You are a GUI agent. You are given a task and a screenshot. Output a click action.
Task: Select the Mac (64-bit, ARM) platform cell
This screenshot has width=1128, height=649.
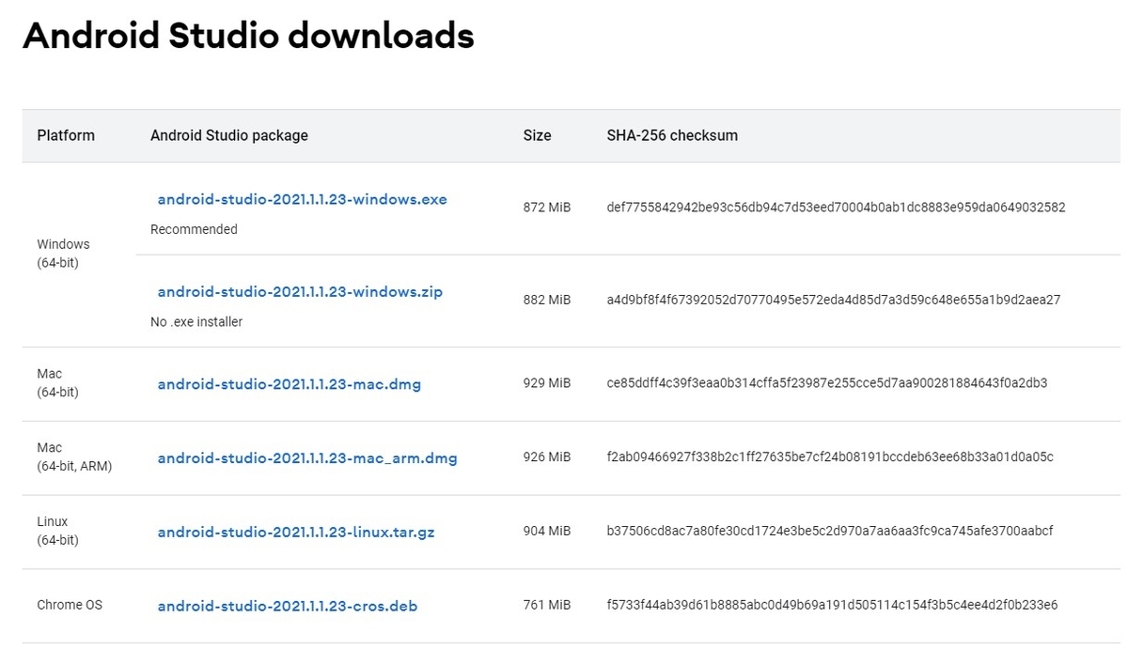tap(74, 456)
